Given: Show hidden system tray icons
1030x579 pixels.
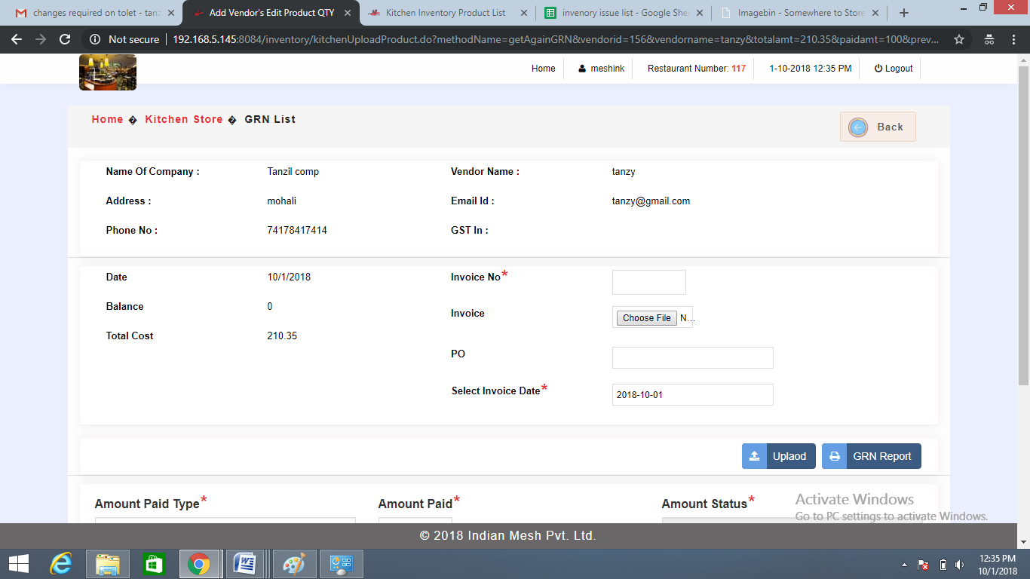Looking at the screenshot, I should tap(904, 565).
